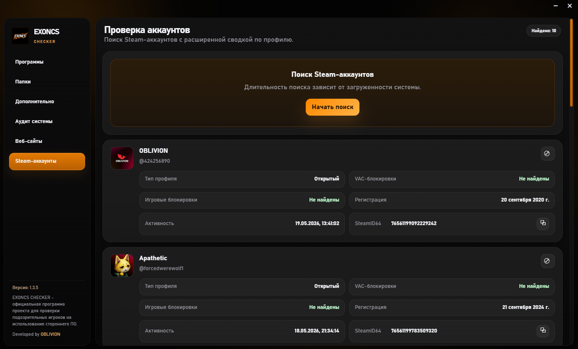Minimize the EXONCS window
578x349 pixels.
tap(557, 6)
